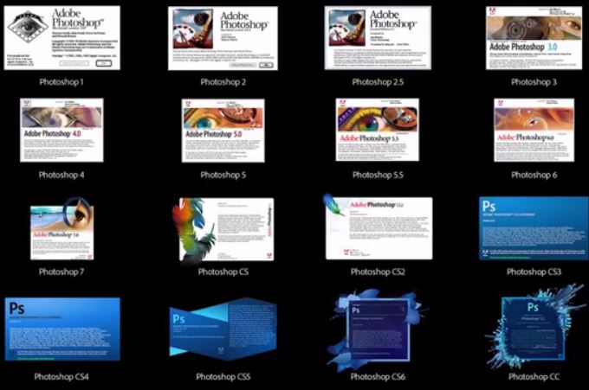
Task: Select the 'Photoshop 4' label text
Action: pos(61,175)
